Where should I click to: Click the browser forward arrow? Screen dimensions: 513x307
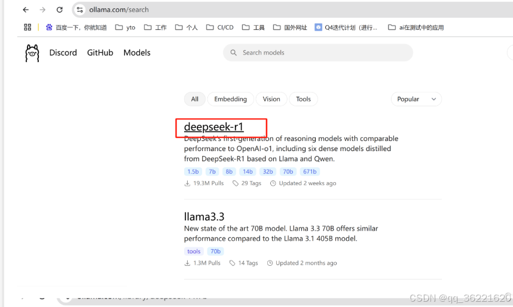tap(42, 10)
